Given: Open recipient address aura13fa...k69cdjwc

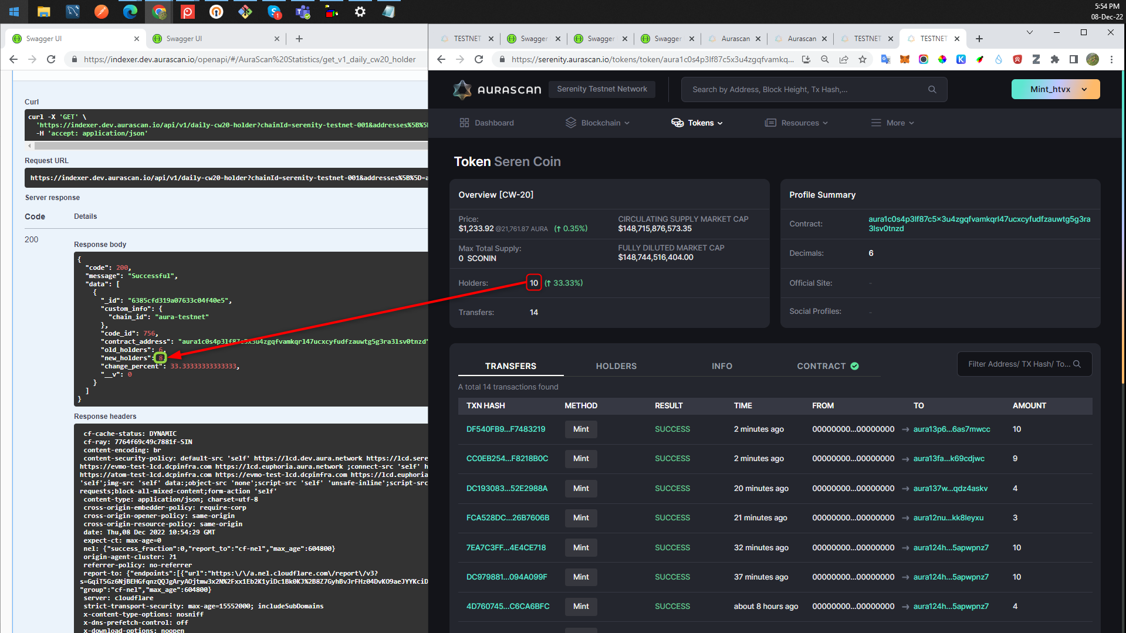Looking at the screenshot, I should pyautogui.click(x=949, y=459).
